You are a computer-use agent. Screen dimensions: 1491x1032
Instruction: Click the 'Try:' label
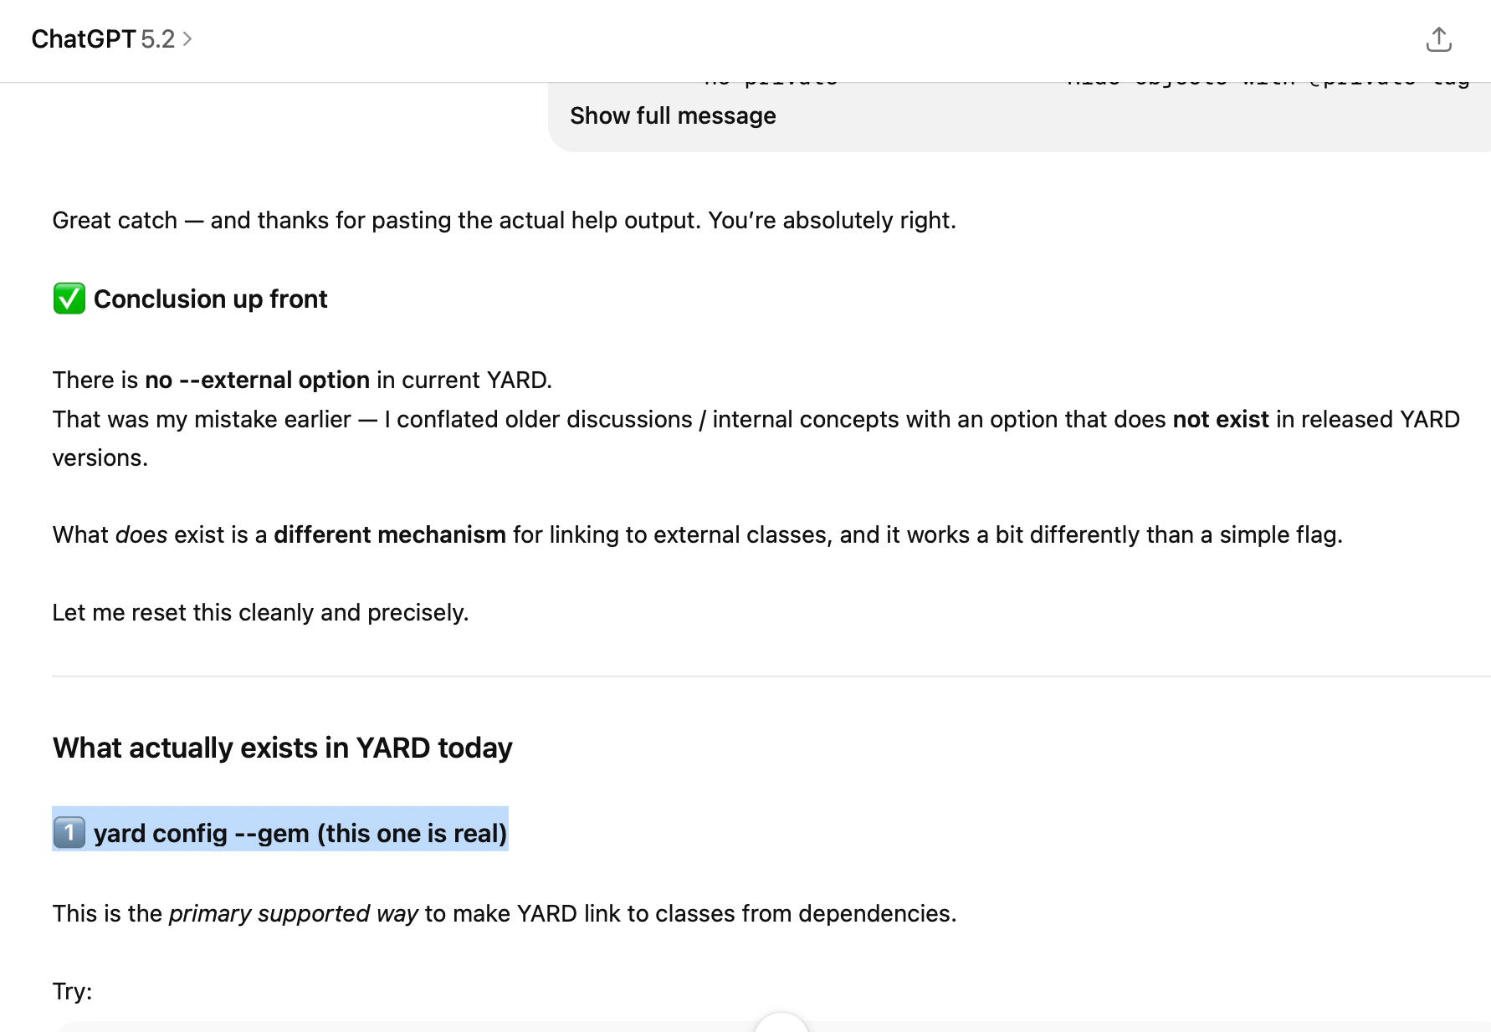(x=72, y=991)
